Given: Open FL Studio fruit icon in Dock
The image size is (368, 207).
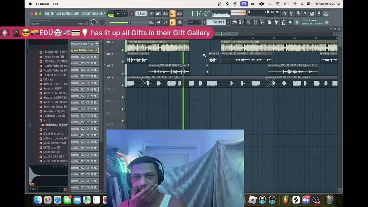Looking at the screenshot, I should [x=286, y=200].
